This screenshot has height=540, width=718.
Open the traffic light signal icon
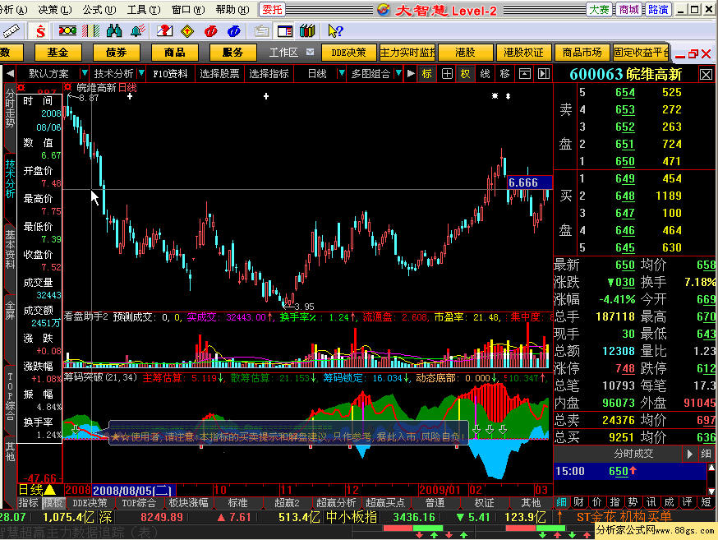click(67, 31)
